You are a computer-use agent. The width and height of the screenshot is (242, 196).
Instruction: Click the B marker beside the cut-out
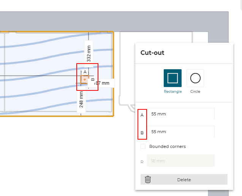coord(92,79)
